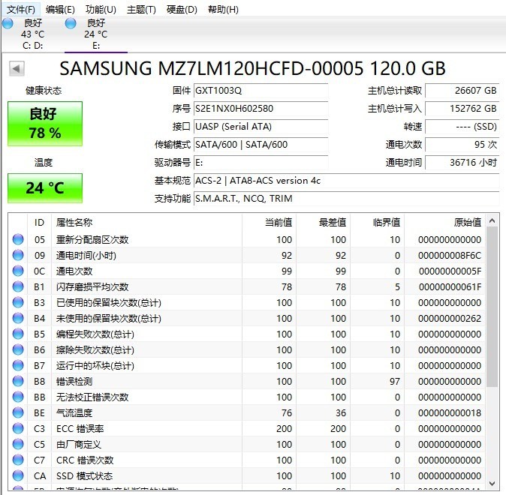Select the C: D: disk status icon
The height and width of the screenshot is (495, 506).
(x=8, y=23)
